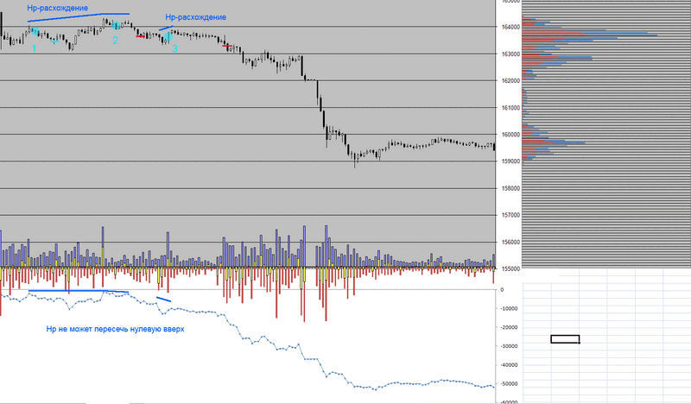Viewport: 691px width, 404px height.
Task: Click the -30000 label on cumulative axis
Action: [x=510, y=346]
